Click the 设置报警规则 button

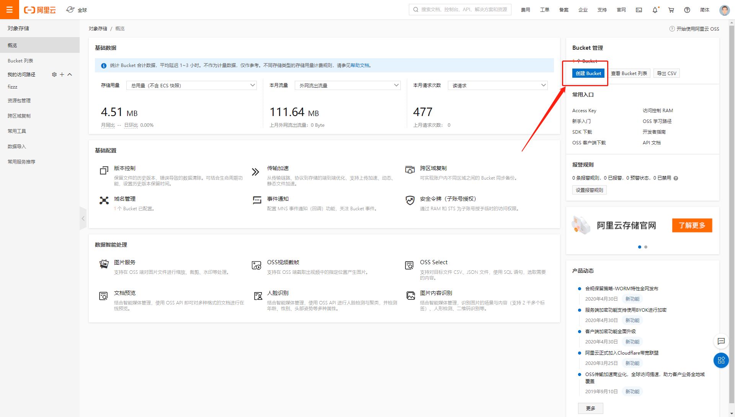(590, 190)
